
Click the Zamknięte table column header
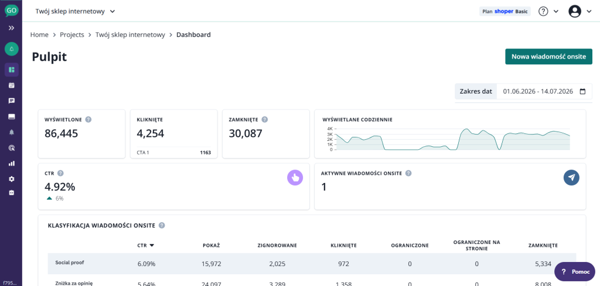pos(543,246)
